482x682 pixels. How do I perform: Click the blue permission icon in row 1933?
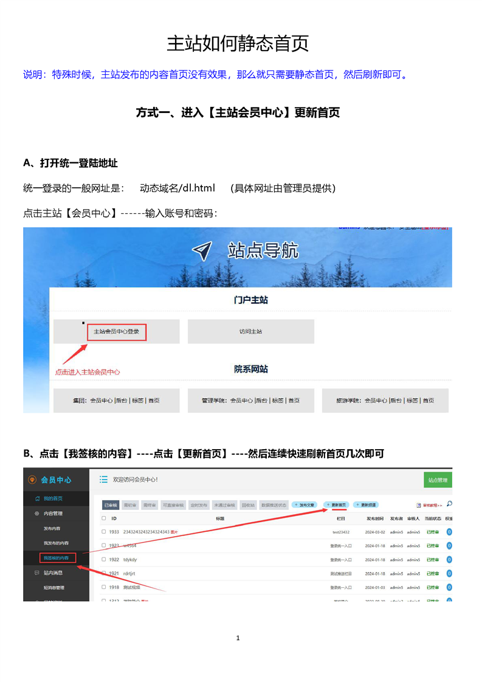point(449,531)
